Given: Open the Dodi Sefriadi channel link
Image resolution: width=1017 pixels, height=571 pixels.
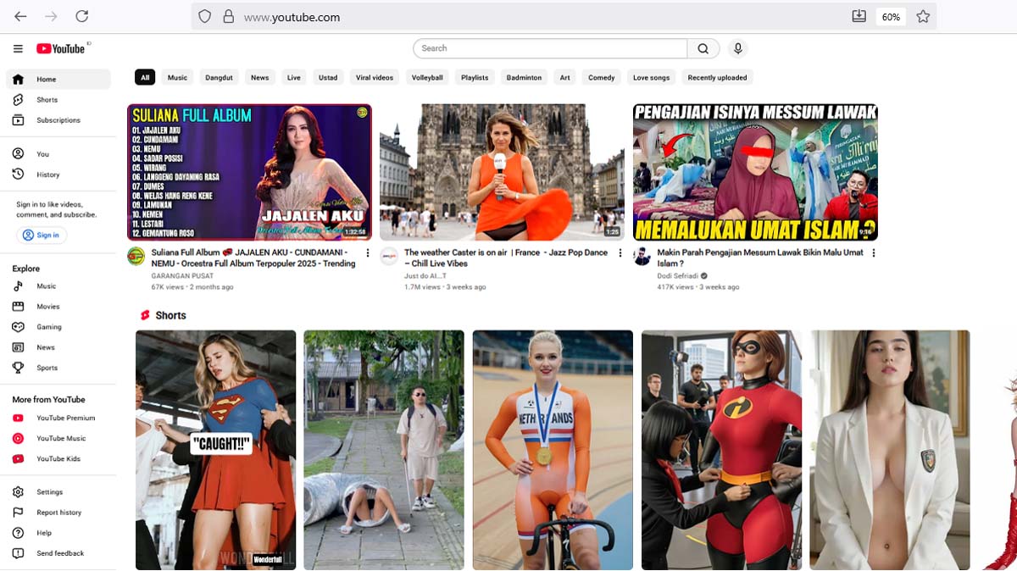Looking at the screenshot, I should point(678,276).
